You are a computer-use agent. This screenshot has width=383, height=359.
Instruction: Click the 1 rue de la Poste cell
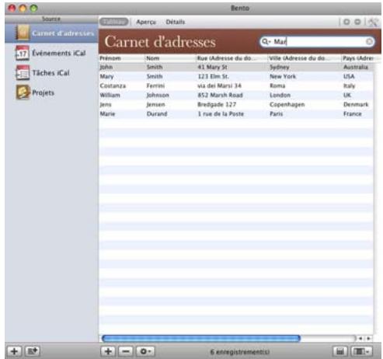click(221, 113)
